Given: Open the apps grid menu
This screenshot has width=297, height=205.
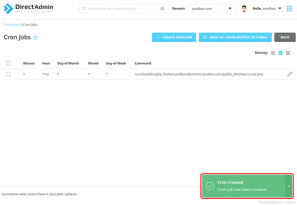Looking at the screenshot, I should click(289, 9).
